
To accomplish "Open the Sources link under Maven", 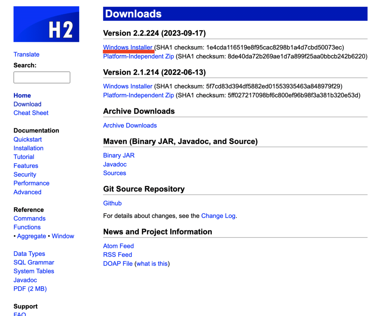I will tap(114, 173).
